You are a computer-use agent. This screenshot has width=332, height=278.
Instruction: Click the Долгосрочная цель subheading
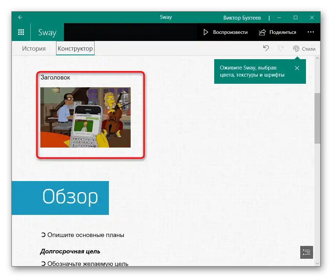70,251
